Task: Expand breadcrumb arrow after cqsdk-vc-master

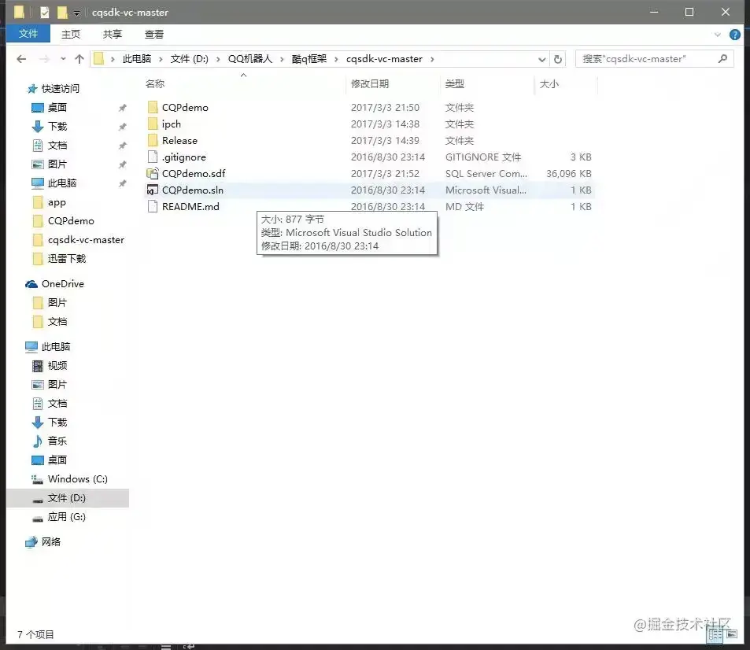Action: coord(432,59)
